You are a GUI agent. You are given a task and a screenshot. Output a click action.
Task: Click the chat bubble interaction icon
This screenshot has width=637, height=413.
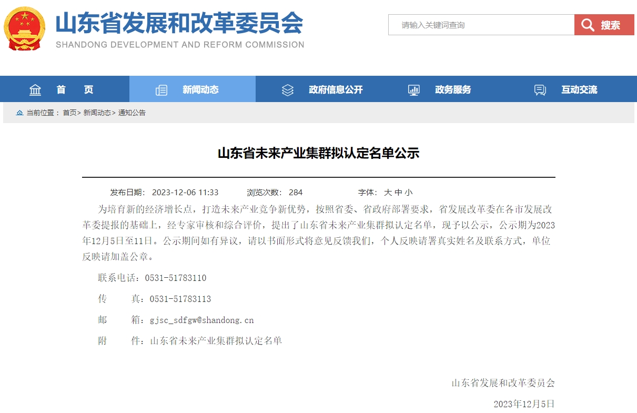pos(540,90)
